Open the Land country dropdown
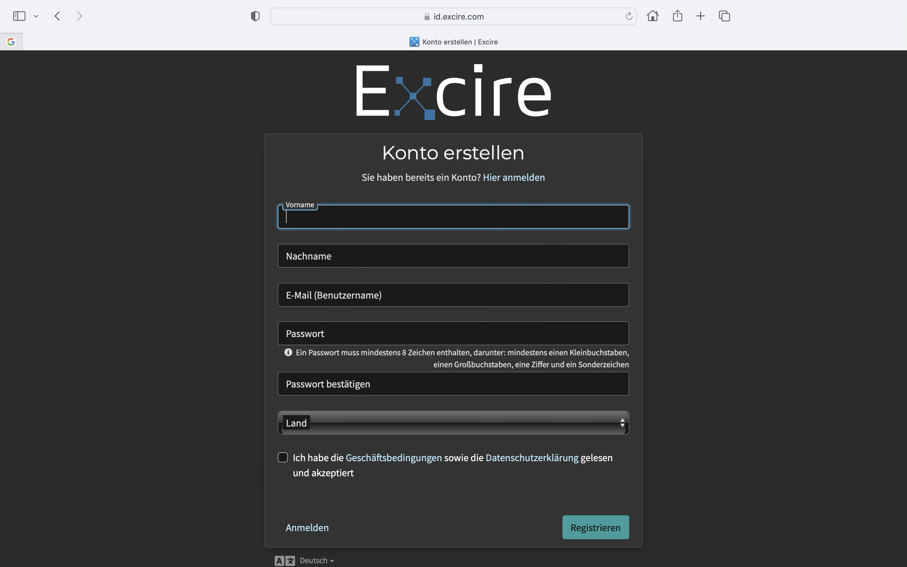 (453, 423)
